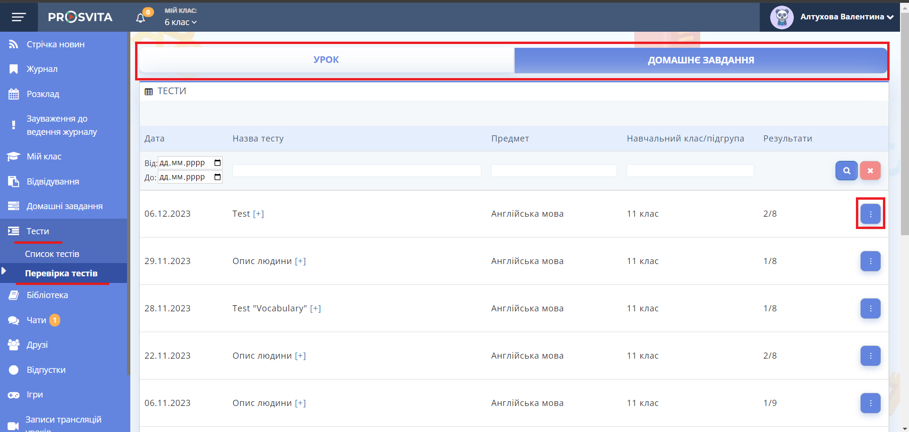Open Чати from the sidebar
The height and width of the screenshot is (432, 909).
click(x=36, y=320)
